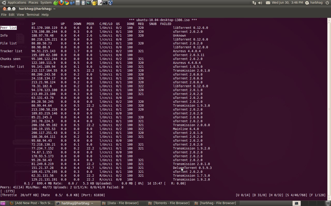331x206 pixels.
Task: Launch Google Chrome from the top panel
Action: coord(67,3)
